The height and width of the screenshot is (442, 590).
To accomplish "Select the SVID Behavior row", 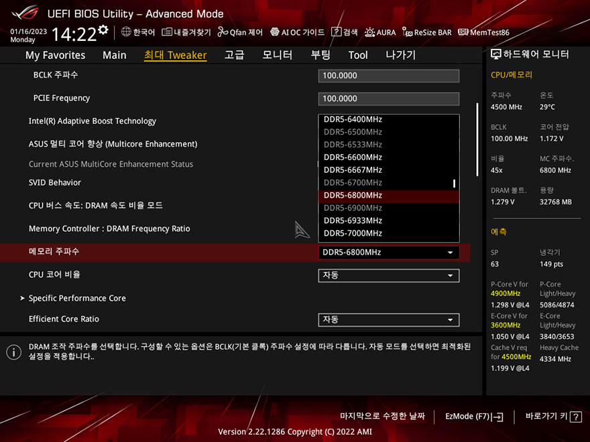I will click(55, 183).
